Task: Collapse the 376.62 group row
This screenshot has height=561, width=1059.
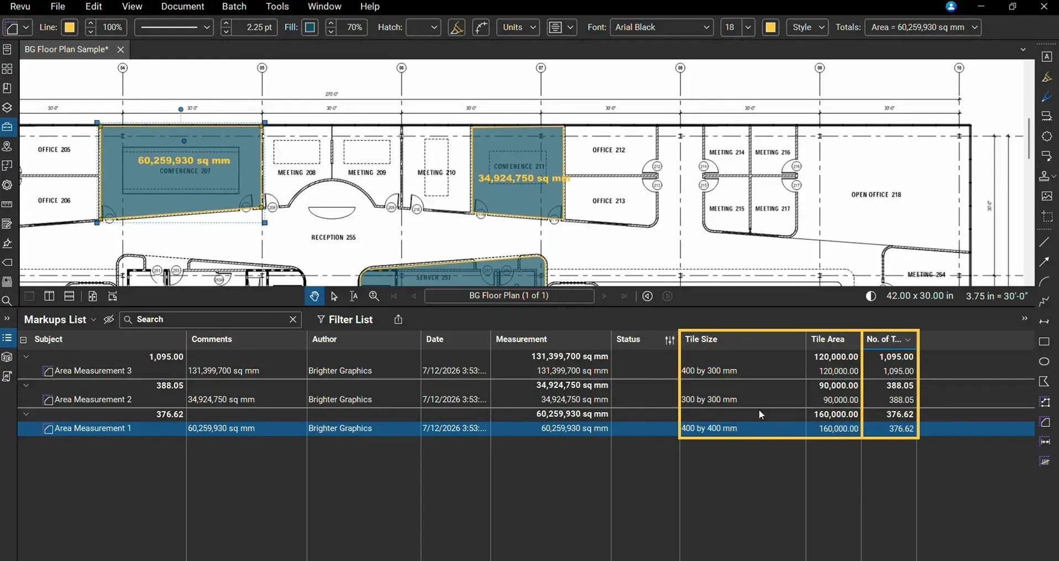Action: tap(25, 414)
